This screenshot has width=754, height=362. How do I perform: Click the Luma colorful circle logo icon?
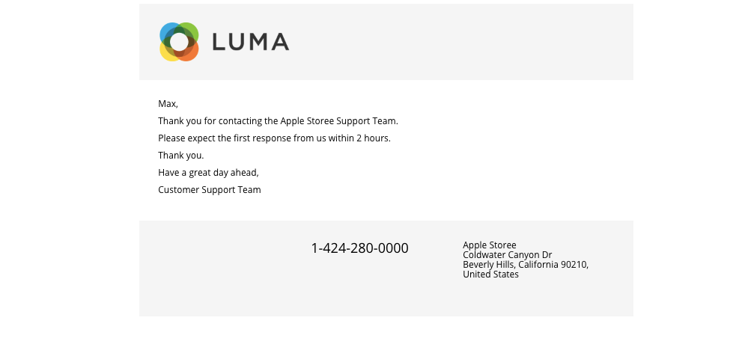click(x=179, y=42)
